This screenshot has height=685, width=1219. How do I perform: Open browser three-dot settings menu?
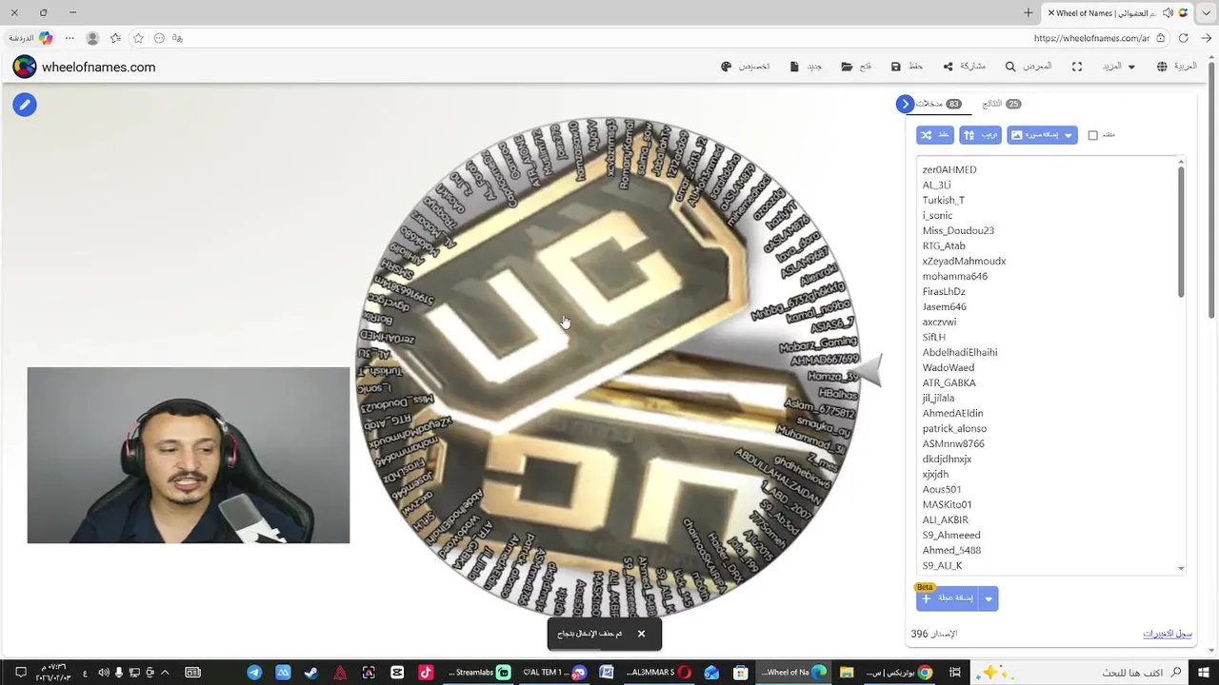coord(70,38)
